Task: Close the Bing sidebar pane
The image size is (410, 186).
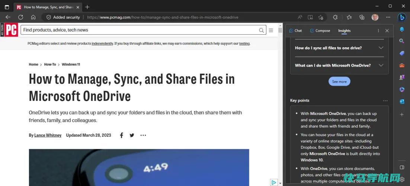Action: point(387,31)
